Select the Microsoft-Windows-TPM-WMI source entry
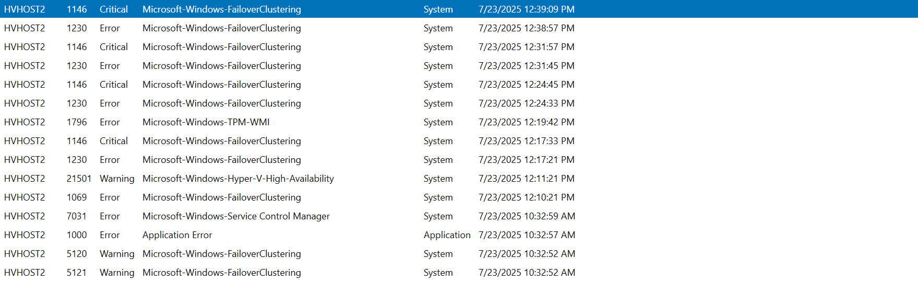 (206, 122)
